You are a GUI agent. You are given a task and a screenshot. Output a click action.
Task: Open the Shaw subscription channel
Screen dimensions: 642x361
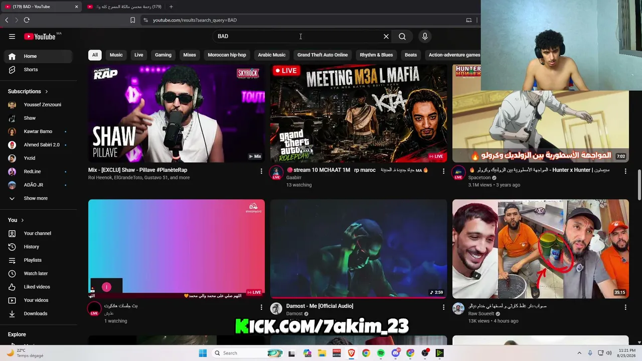(39, 118)
